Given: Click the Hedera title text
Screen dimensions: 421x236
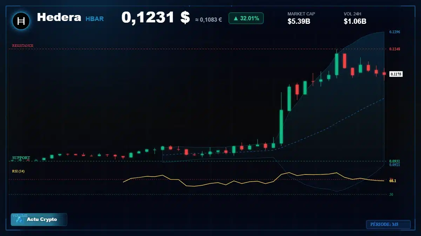Looking at the screenshot, I should pos(59,17).
